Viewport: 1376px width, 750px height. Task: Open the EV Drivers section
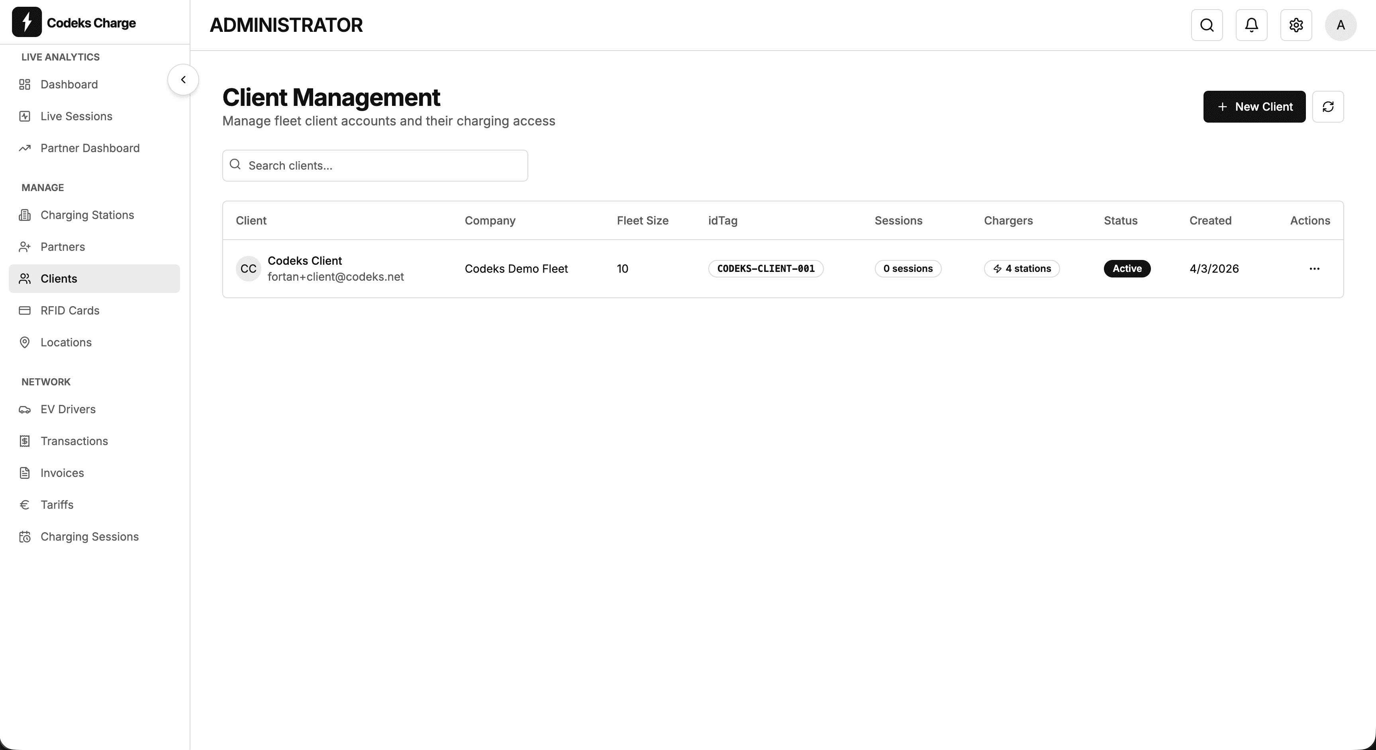point(68,409)
